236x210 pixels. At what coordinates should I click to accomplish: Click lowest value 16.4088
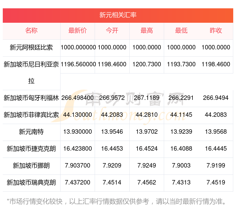(181, 149)
